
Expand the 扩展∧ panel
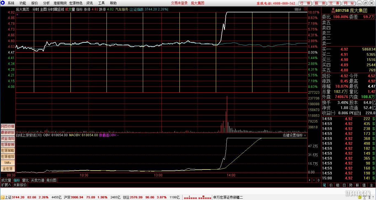6,185
